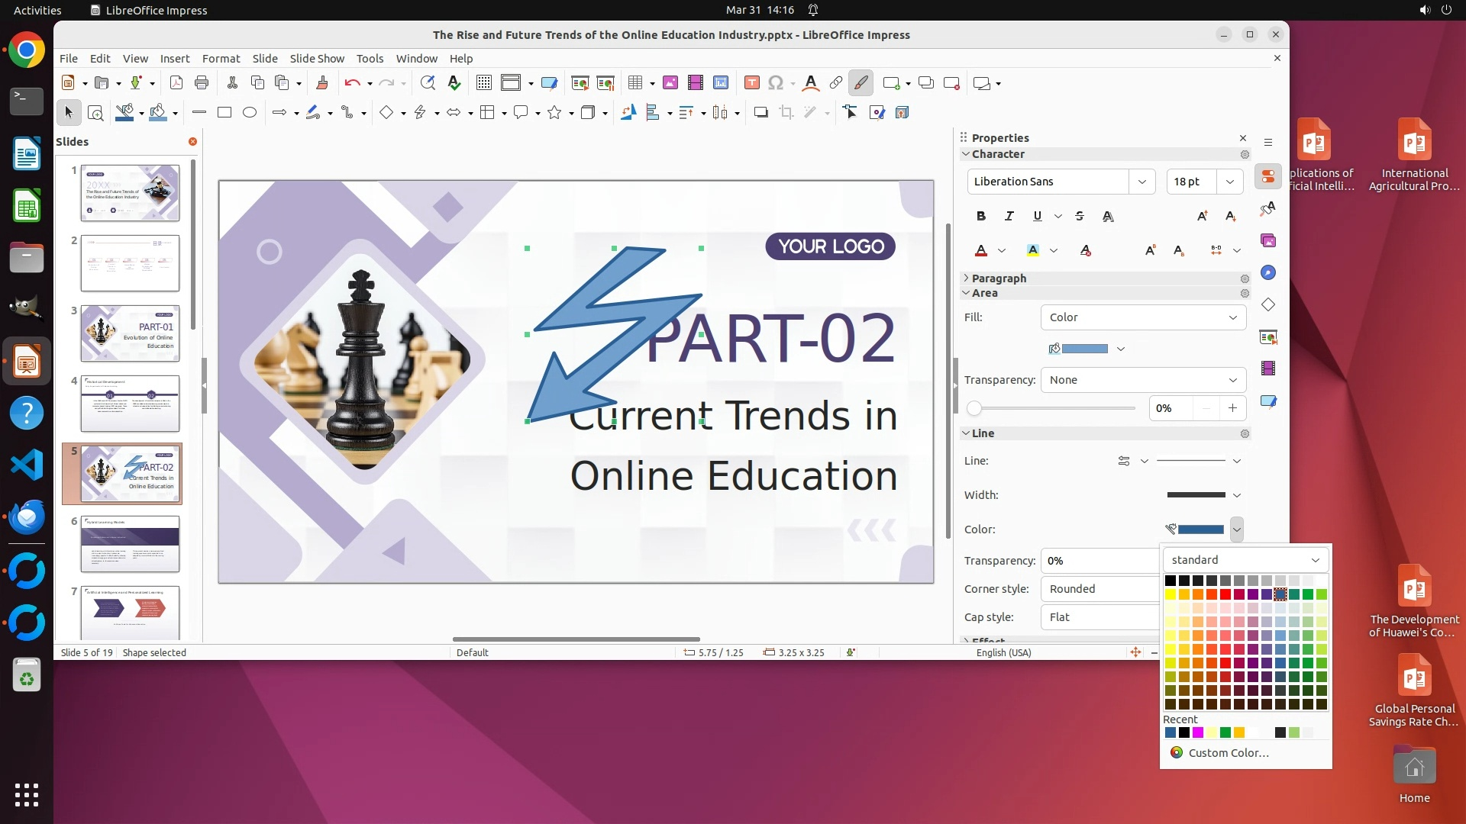
Task: Click the Toggle Shadow icon
Action: (760, 113)
